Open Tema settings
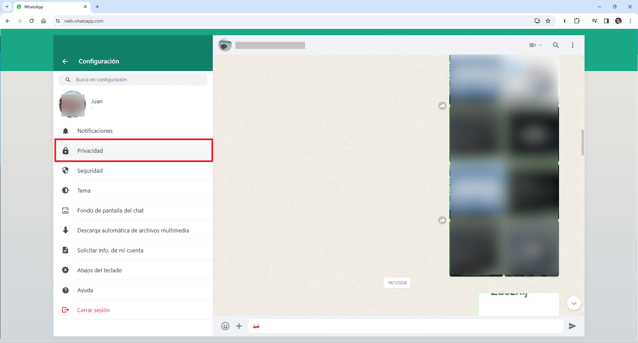 (133, 191)
